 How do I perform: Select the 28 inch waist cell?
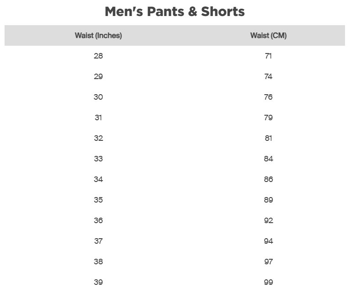[x=98, y=56]
